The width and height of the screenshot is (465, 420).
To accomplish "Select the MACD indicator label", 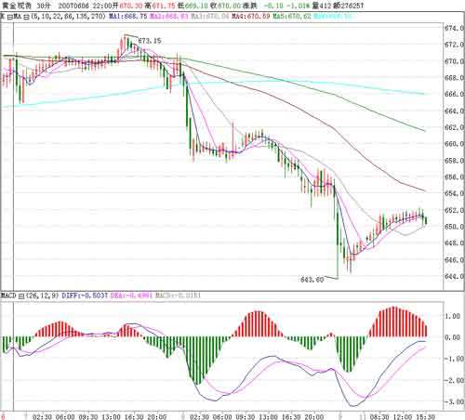I will point(8,295).
